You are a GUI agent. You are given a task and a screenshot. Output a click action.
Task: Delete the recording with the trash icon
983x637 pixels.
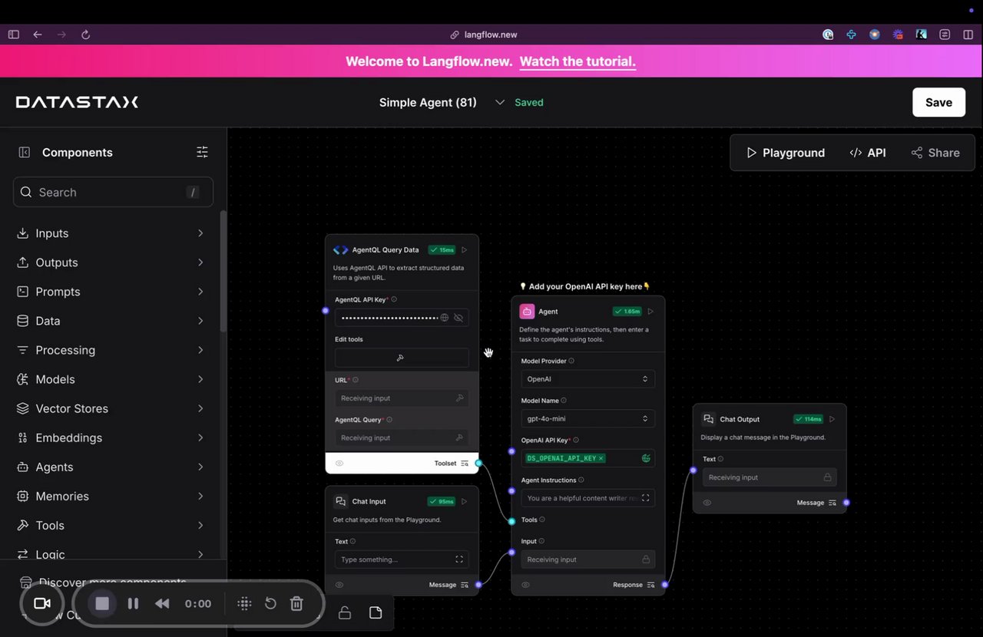coord(296,603)
